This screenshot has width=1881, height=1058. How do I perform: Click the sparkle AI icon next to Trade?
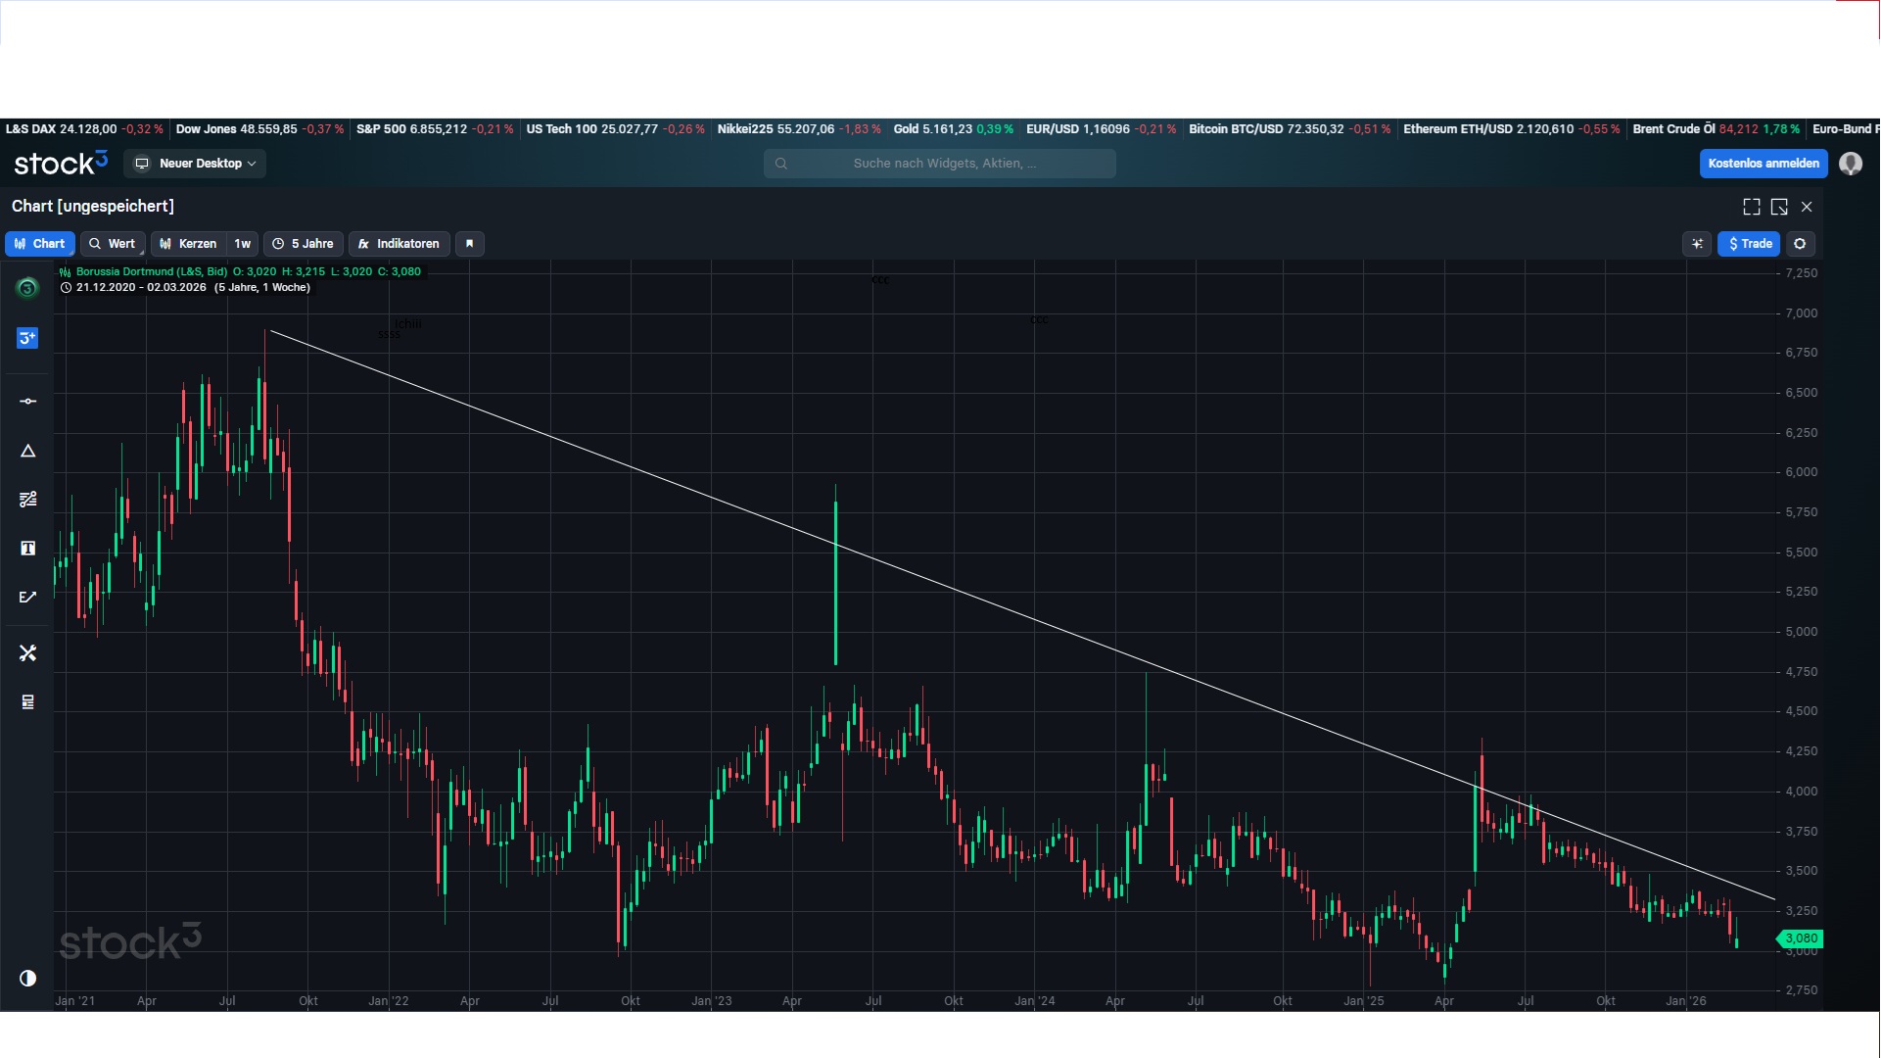(1697, 244)
